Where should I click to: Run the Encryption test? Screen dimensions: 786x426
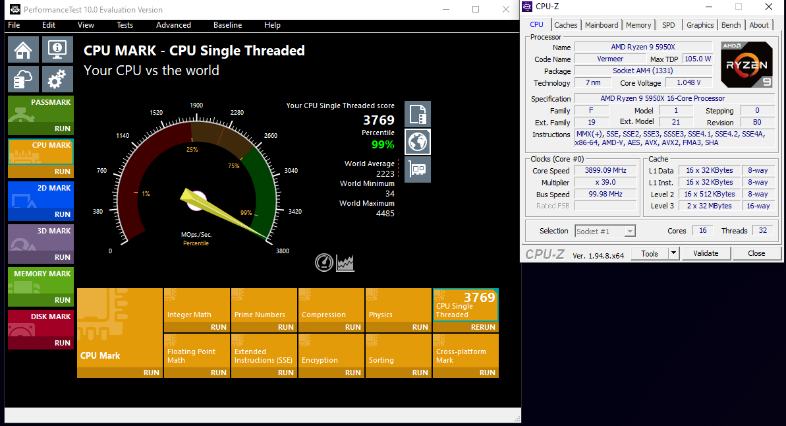click(331, 373)
